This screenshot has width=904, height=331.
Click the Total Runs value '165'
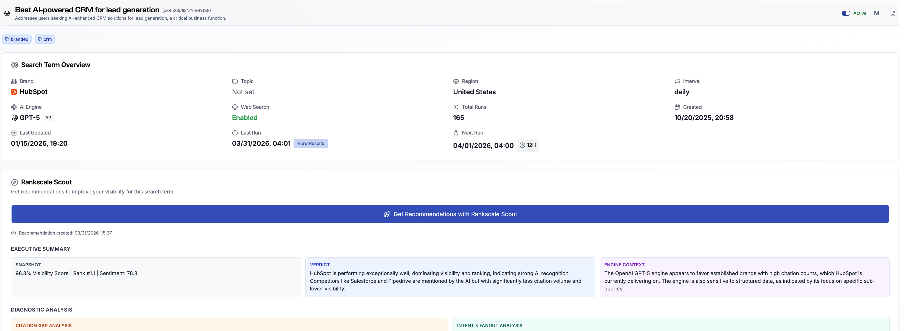tap(459, 118)
